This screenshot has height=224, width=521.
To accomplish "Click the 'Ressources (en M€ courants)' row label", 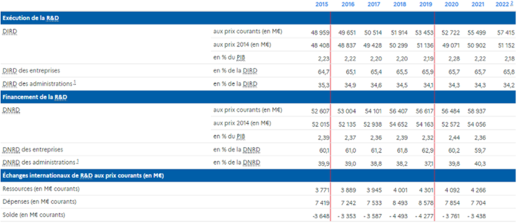I will coord(41,189).
